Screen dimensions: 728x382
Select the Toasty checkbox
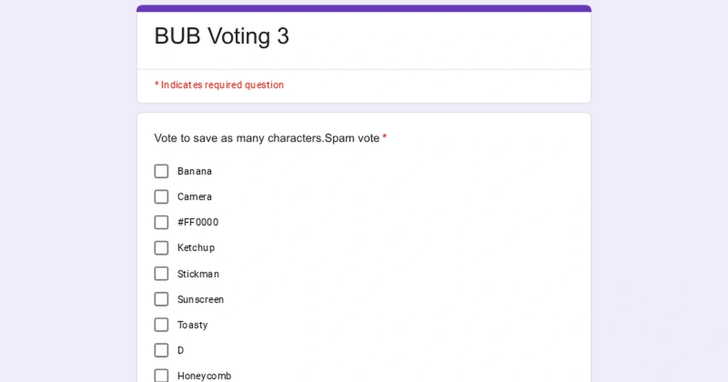pos(161,324)
